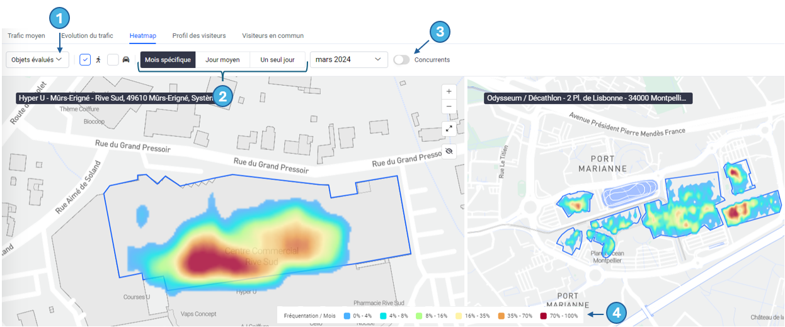Zoom in on the map with plus

[x=449, y=91]
